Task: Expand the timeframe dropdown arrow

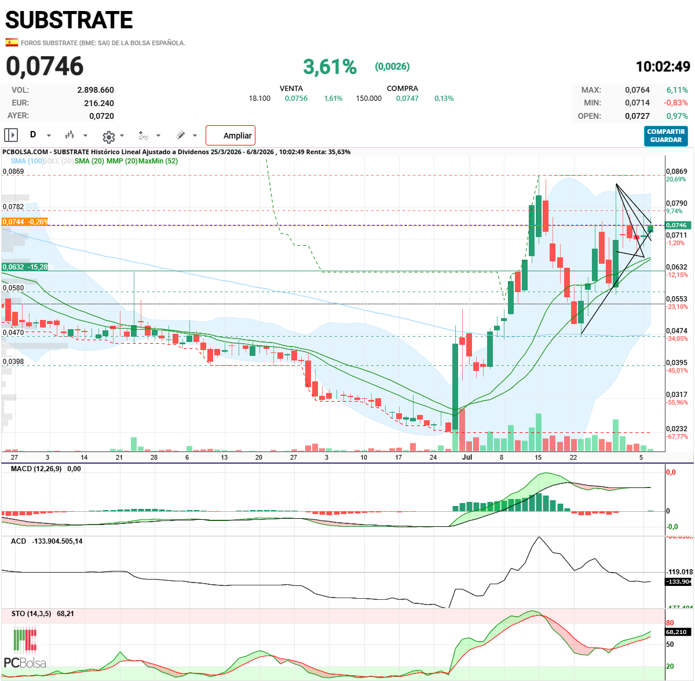Action: pyautogui.click(x=49, y=136)
